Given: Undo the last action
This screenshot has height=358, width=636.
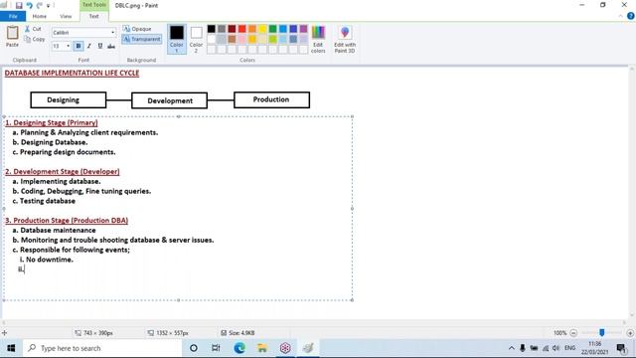Looking at the screenshot, I should click(29, 5).
